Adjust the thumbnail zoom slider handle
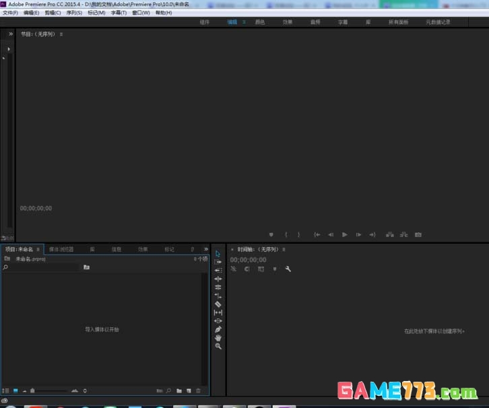Image resolution: width=489 pixels, height=408 pixels. [x=32, y=390]
